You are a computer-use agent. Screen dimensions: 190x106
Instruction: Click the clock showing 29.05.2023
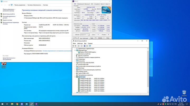click(x=181, y=104)
